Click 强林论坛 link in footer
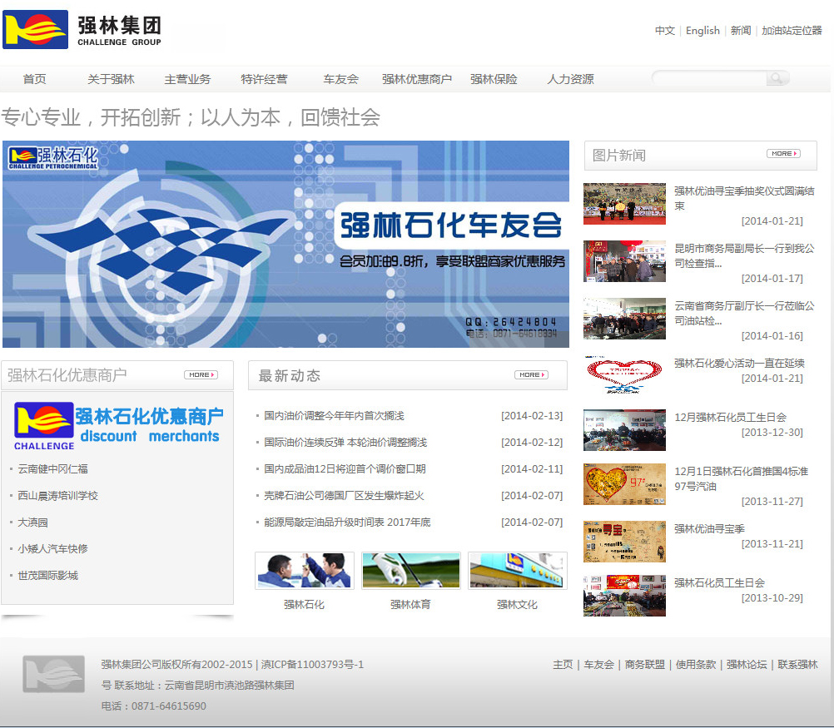 pos(747,665)
